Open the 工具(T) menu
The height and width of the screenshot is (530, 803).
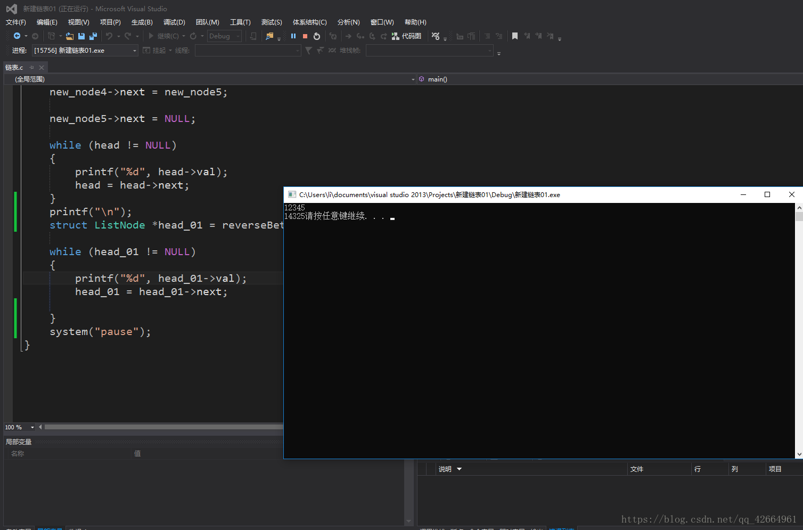pos(240,22)
